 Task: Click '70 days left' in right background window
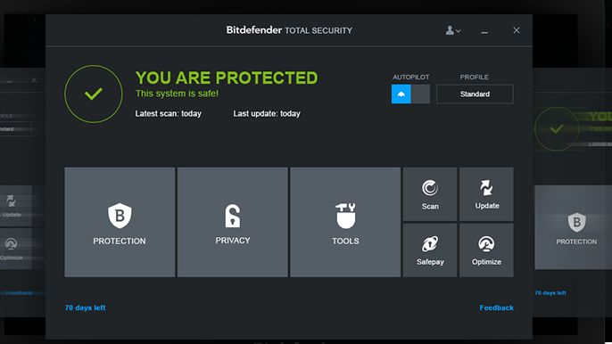550,293
